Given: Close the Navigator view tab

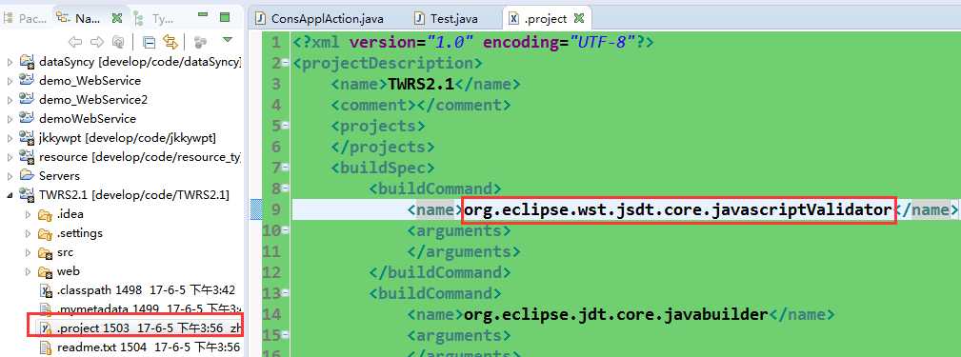Looking at the screenshot, I should [116, 18].
